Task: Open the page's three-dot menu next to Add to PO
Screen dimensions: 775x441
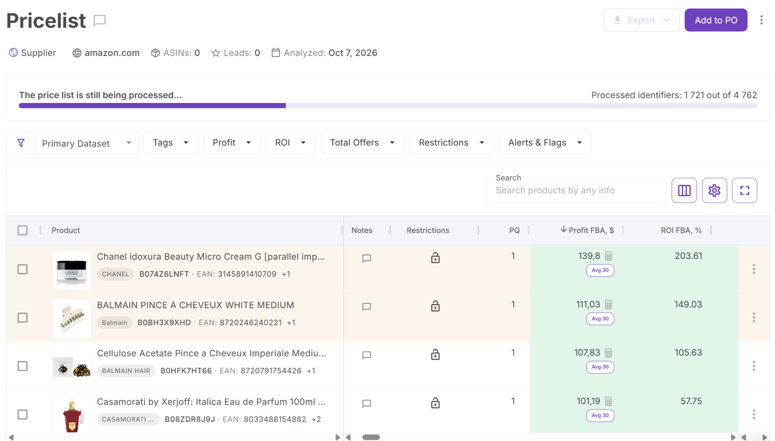Action: [x=761, y=20]
